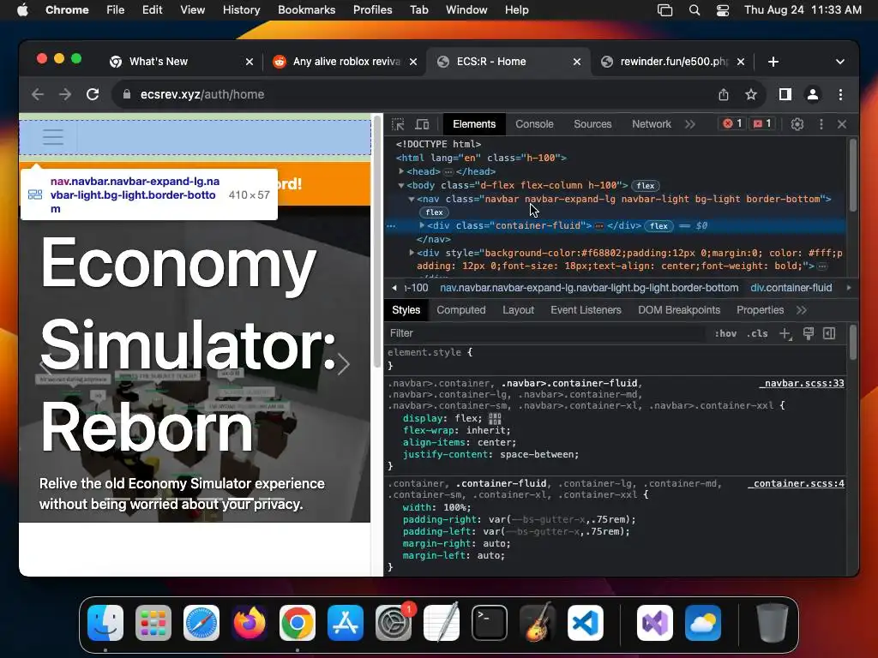Open Firefox from the Dock

coord(250,623)
